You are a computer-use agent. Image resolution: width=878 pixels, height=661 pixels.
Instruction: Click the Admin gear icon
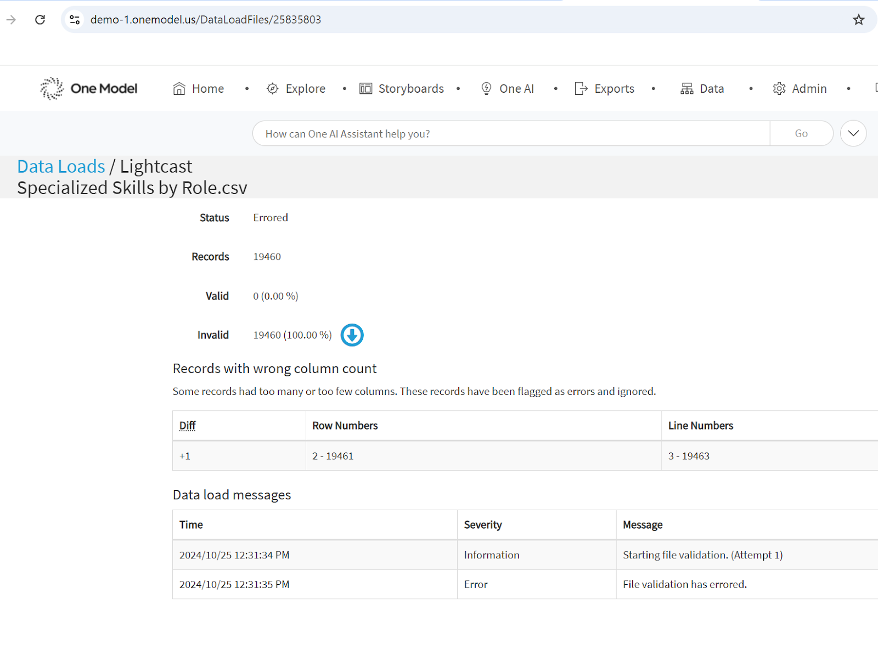coord(779,89)
